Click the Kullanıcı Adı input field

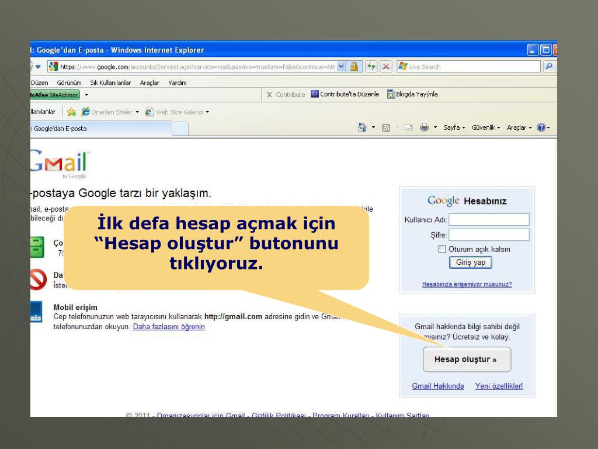tap(489, 220)
